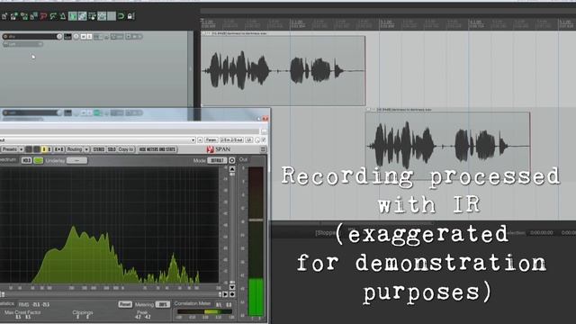Open the 'dry' track input dropdown
Viewport: 576px width, 324px height.
coord(22,44)
